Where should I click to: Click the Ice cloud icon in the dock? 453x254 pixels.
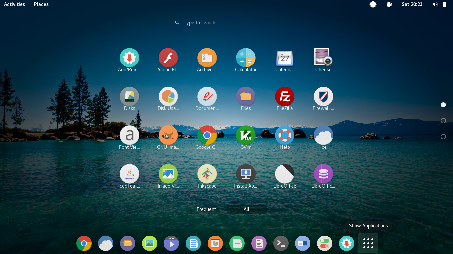click(x=106, y=244)
